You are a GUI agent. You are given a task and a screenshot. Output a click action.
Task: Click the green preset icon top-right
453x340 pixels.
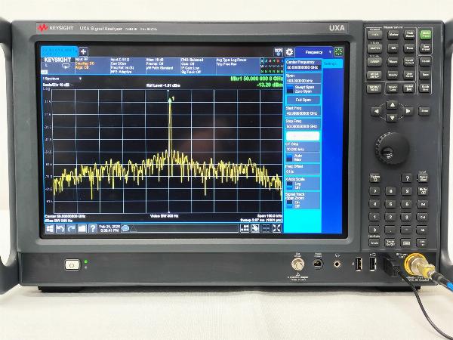(x=337, y=52)
